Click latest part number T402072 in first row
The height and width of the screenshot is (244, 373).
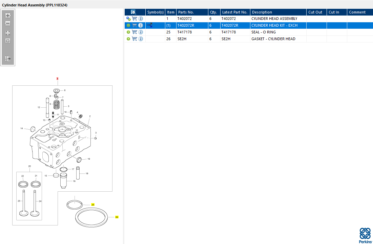[229, 19]
